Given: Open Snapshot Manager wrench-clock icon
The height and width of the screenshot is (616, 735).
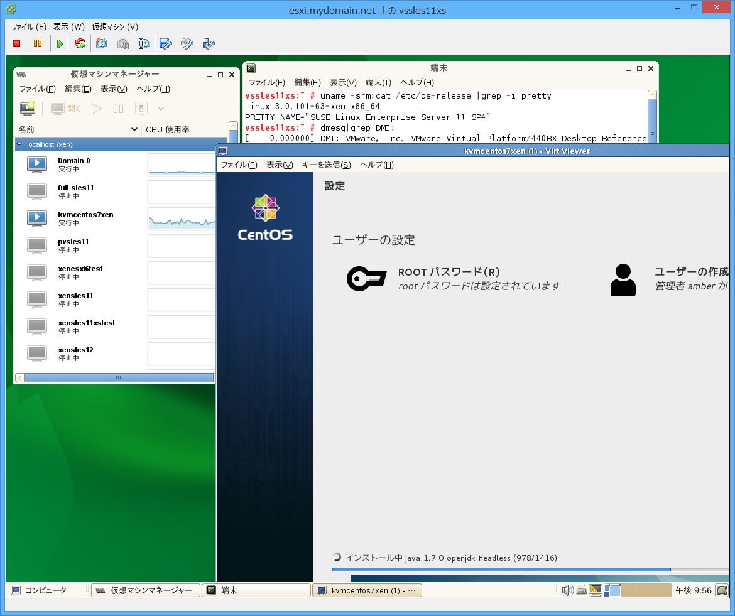Looking at the screenshot, I should [144, 43].
